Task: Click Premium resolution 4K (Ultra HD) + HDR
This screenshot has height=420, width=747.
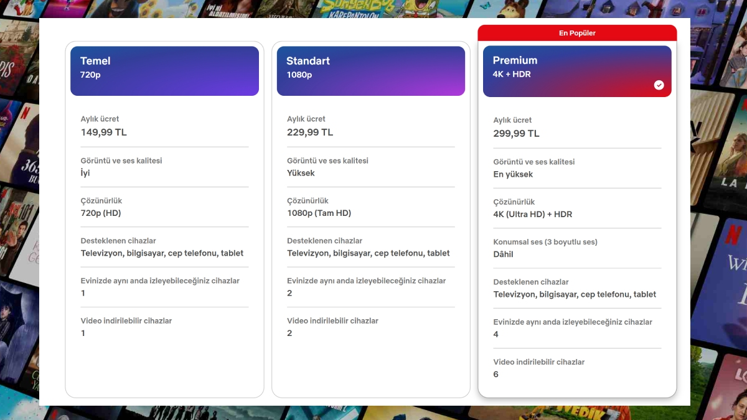Action: click(532, 214)
